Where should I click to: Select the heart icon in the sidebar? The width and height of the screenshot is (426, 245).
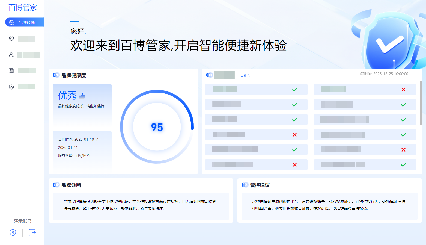[11, 39]
